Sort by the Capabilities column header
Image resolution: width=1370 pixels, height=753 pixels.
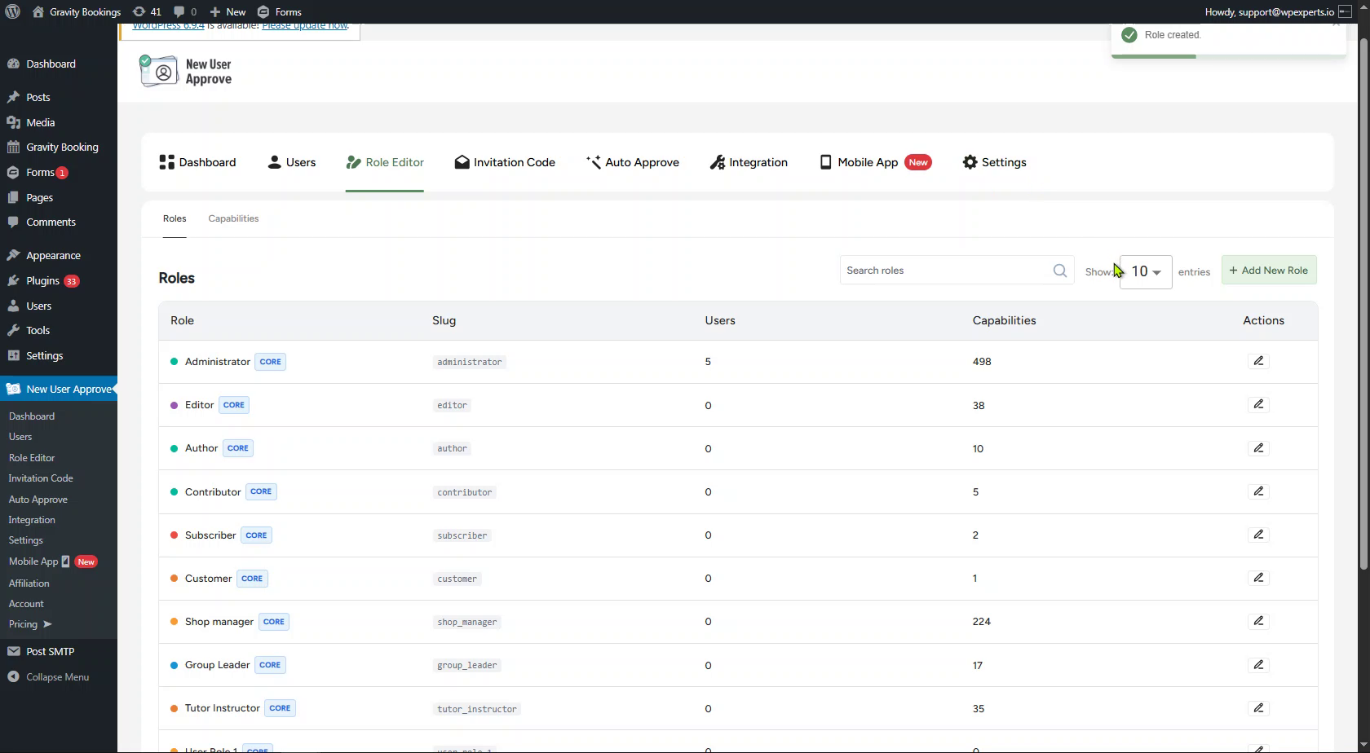pos(1004,320)
